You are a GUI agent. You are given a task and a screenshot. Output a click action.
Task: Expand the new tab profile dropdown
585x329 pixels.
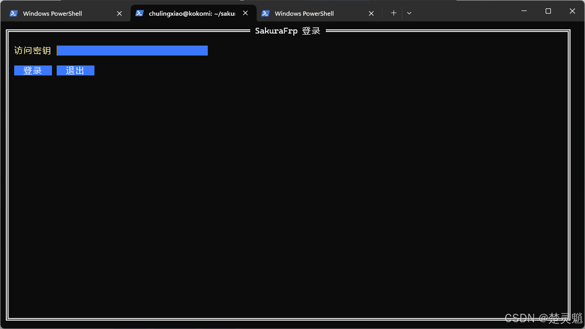click(409, 13)
